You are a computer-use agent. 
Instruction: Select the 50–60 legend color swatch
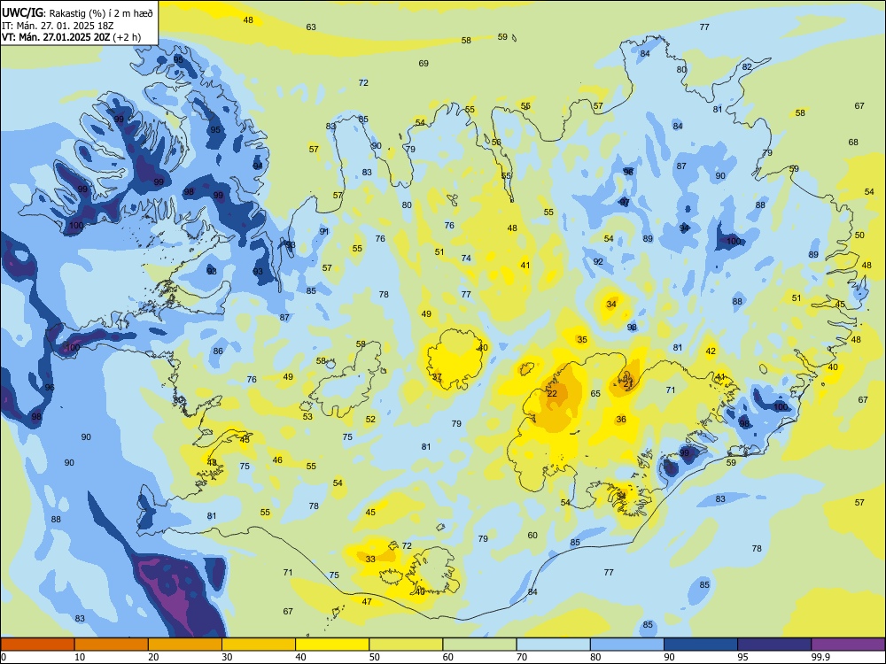click(x=406, y=645)
